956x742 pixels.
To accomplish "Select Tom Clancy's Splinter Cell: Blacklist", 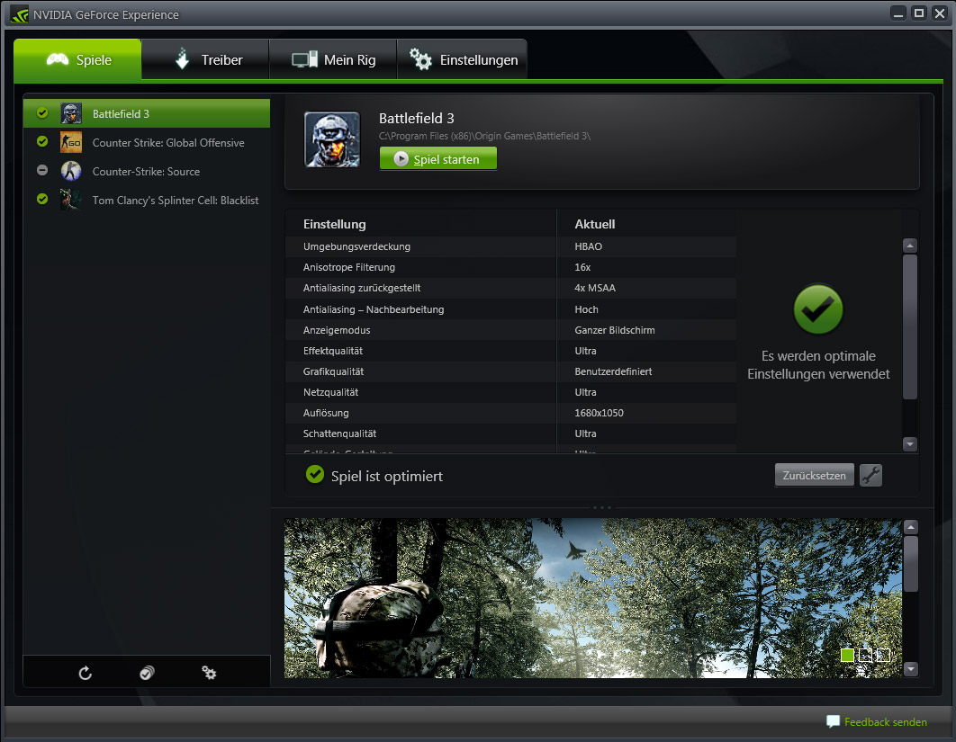I will [147, 200].
